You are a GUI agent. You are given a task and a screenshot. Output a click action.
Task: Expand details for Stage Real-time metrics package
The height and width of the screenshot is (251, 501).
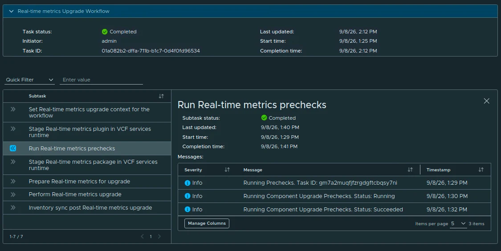(13, 162)
